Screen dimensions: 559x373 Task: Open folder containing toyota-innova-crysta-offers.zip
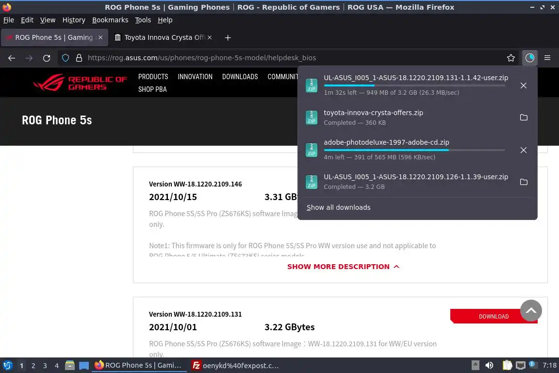[524, 118]
